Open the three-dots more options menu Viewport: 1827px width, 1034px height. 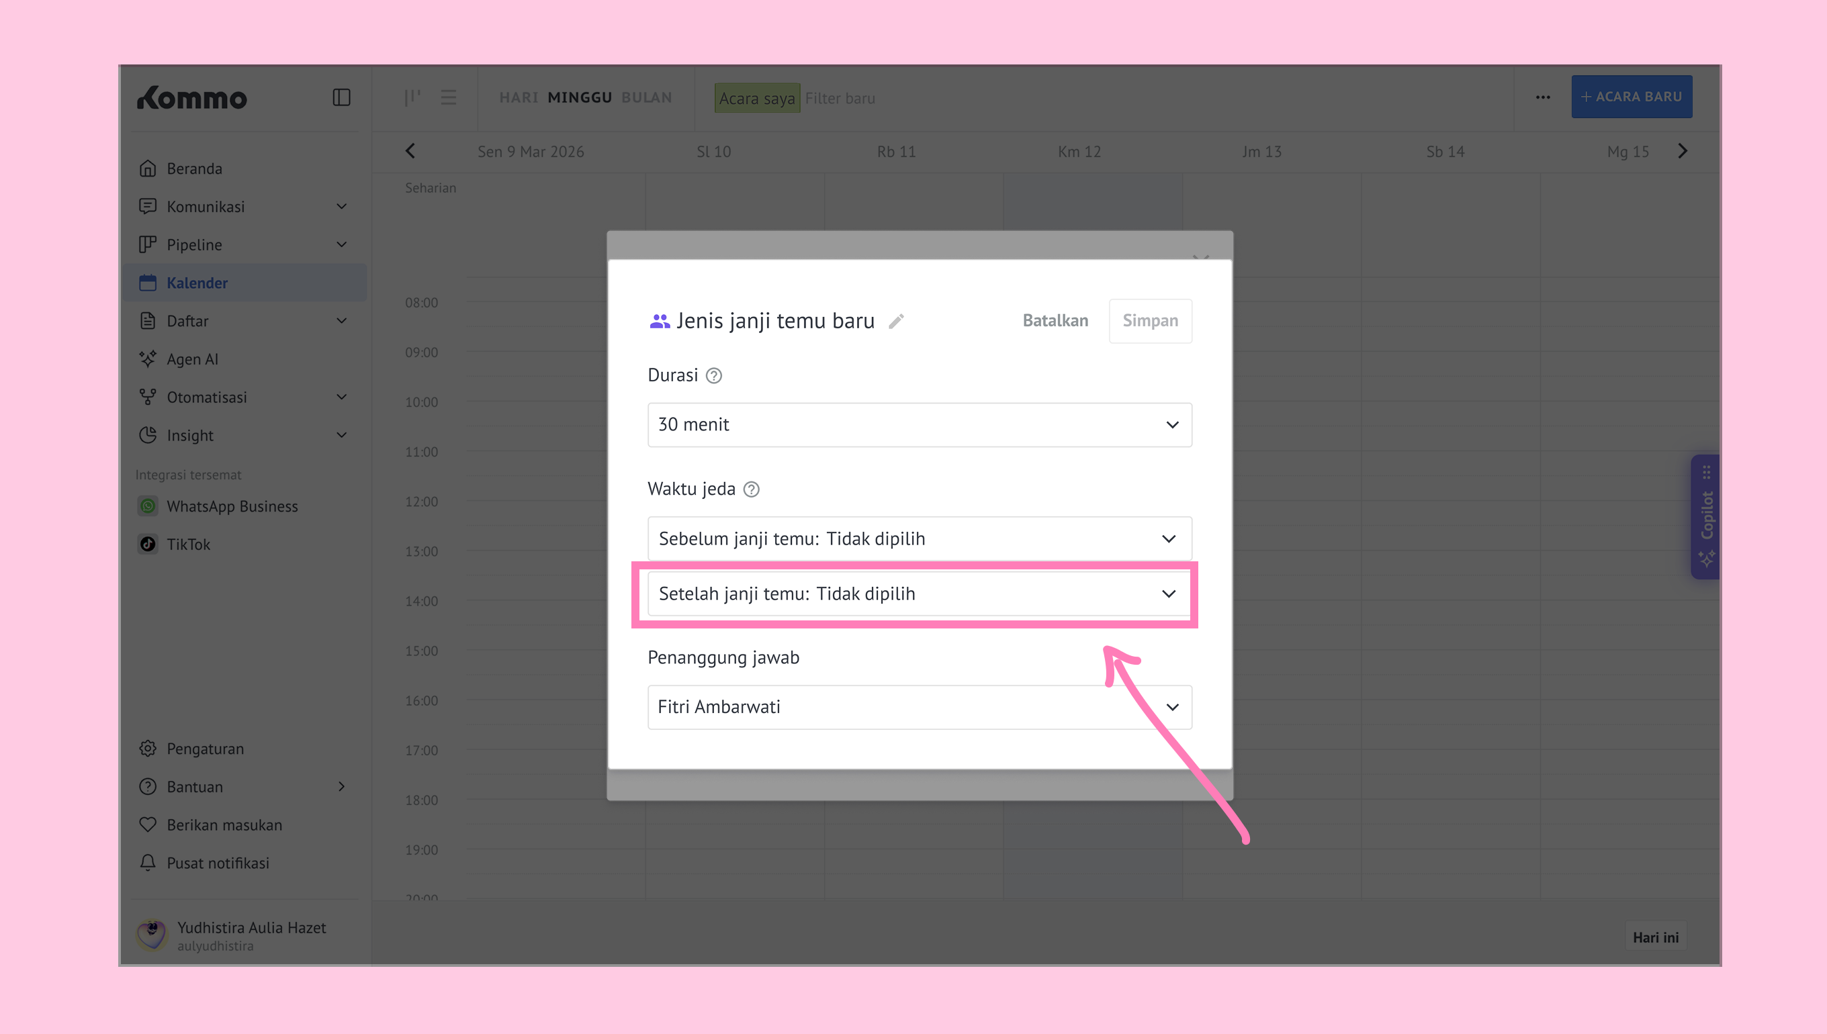[1542, 97]
